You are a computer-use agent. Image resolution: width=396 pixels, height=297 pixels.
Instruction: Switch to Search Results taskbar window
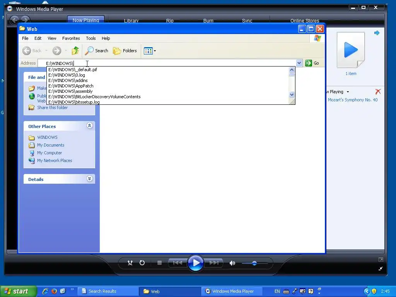pyautogui.click(x=108, y=291)
